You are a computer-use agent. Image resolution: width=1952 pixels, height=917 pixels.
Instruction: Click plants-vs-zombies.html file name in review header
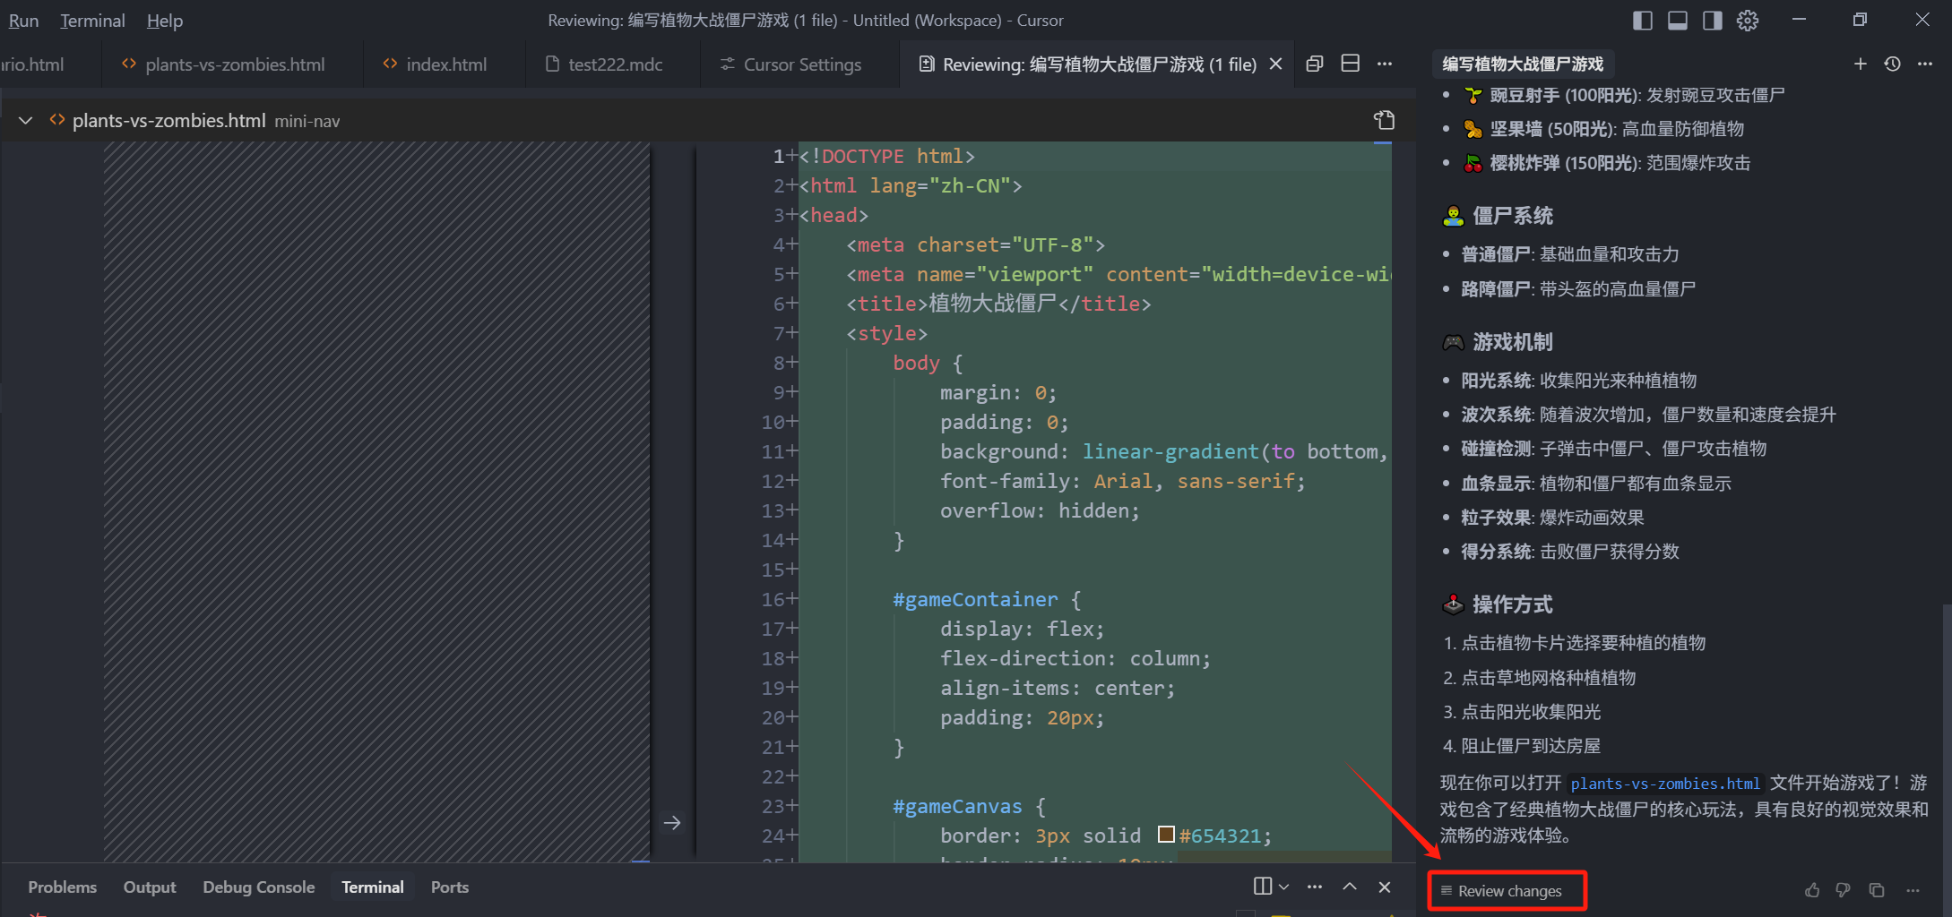tap(168, 120)
